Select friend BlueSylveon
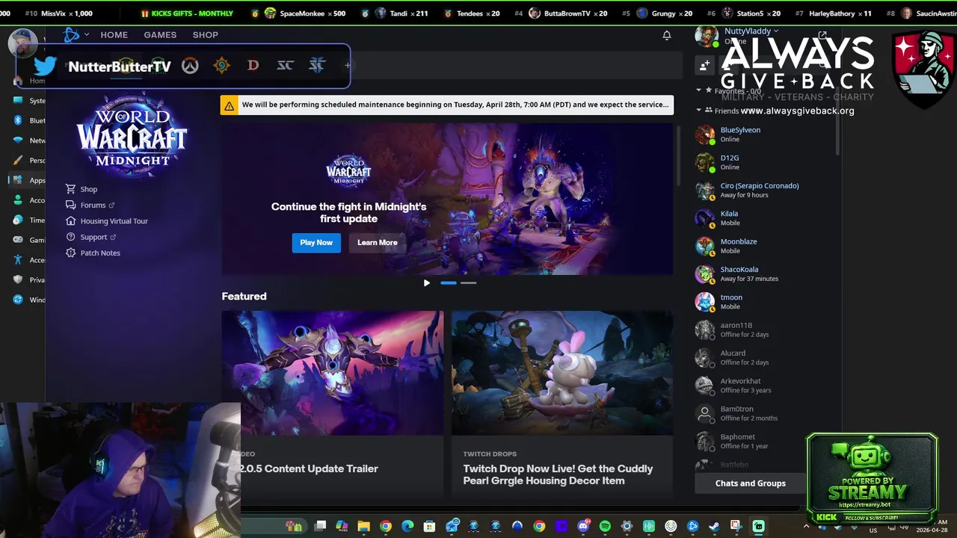 pos(763,134)
